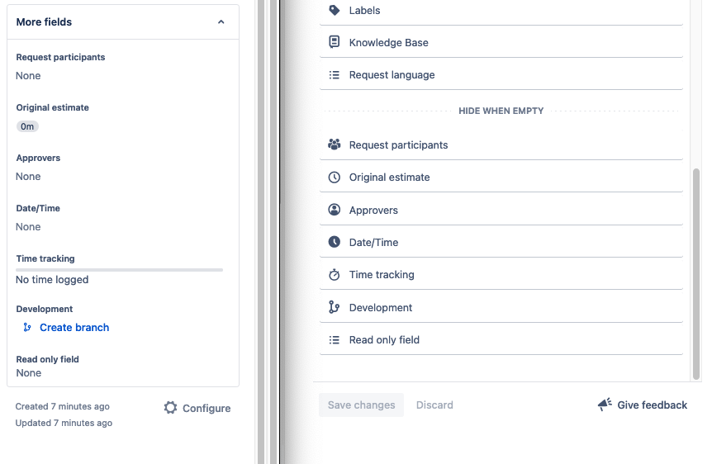Image resolution: width=712 pixels, height=464 pixels.
Task: Click the Request participants people icon
Action: click(x=335, y=144)
